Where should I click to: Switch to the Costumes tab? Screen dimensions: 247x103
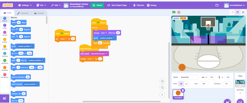(23, 13)
